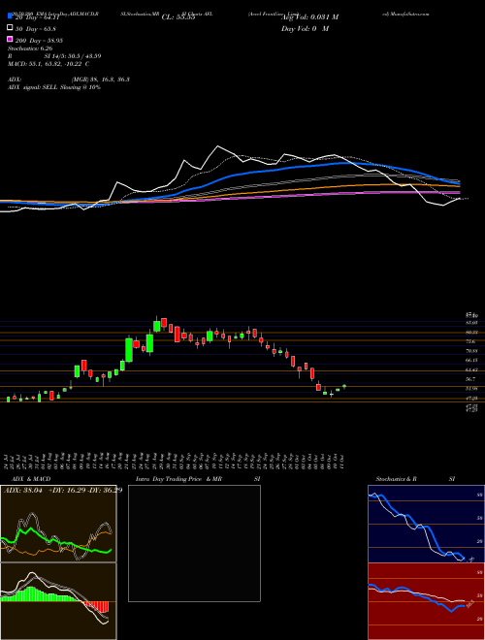Click the ADX indicator chart panel
485x640 pixels.
pyautogui.click(x=58, y=524)
